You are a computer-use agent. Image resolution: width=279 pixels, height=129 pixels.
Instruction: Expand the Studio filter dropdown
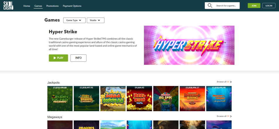click(96, 20)
